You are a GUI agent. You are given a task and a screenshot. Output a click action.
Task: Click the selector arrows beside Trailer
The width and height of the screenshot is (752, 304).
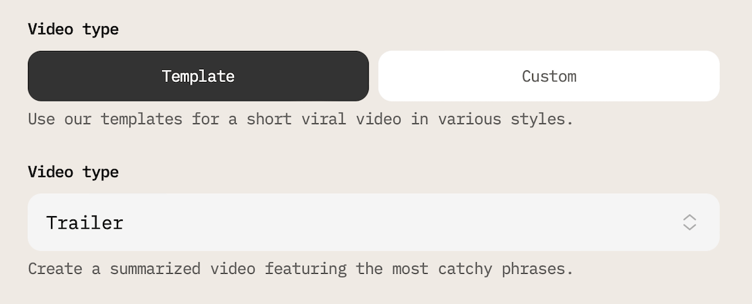tap(690, 222)
